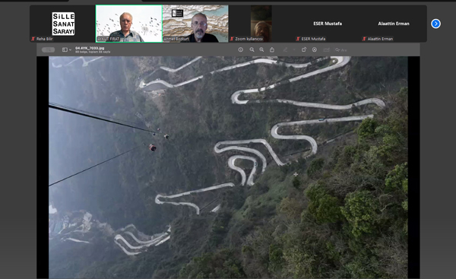
Task: Show next participants with blue arrow
Action: click(435, 24)
